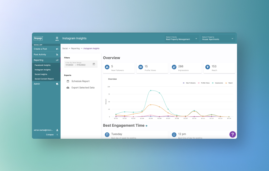Open the Admin menu item
Image resolution: width=269 pixels, height=171 pixels.
[x=46, y=84]
